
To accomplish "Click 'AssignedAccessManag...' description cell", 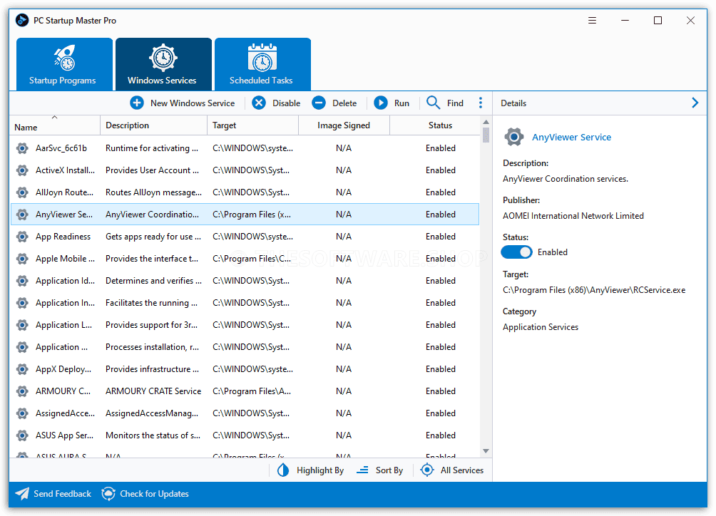I will [x=152, y=413].
